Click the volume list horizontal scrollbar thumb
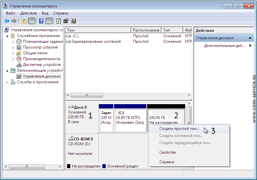The image size is (257, 180). pyautogui.click(x=87, y=95)
